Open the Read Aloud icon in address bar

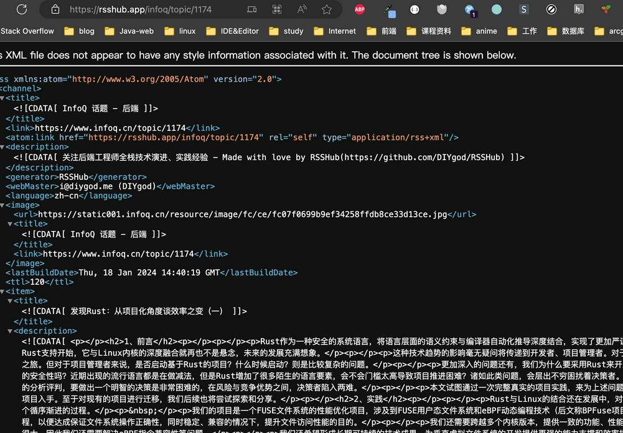pyautogui.click(x=302, y=9)
